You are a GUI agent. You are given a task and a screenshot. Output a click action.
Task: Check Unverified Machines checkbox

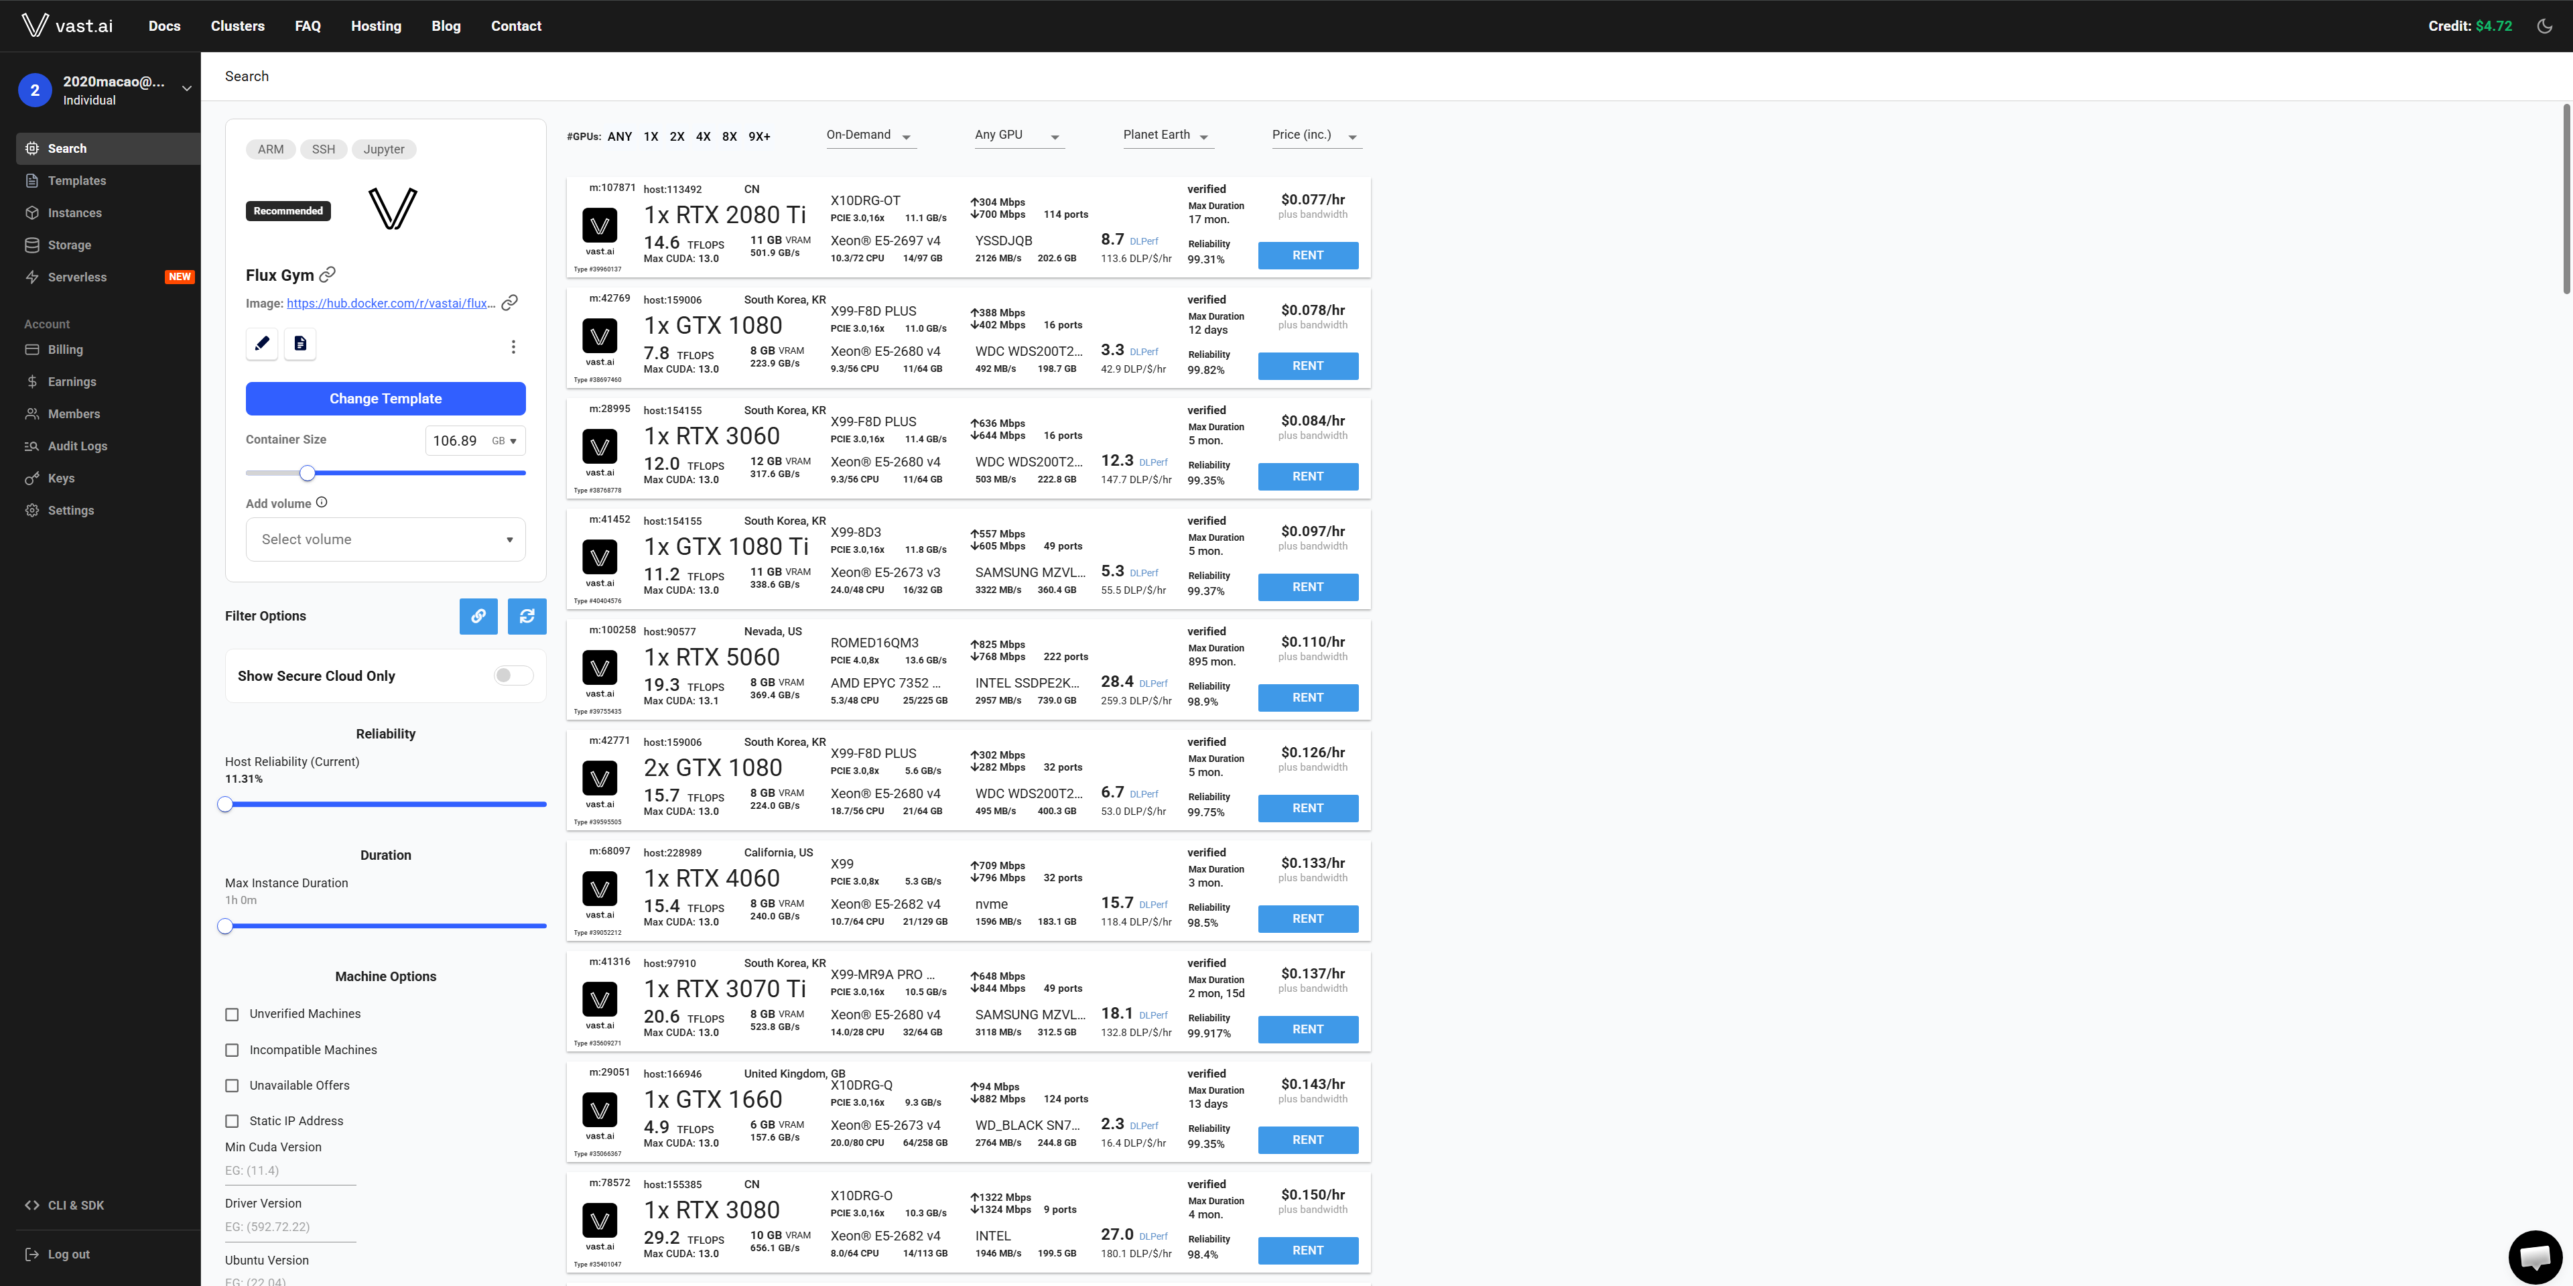(232, 1014)
